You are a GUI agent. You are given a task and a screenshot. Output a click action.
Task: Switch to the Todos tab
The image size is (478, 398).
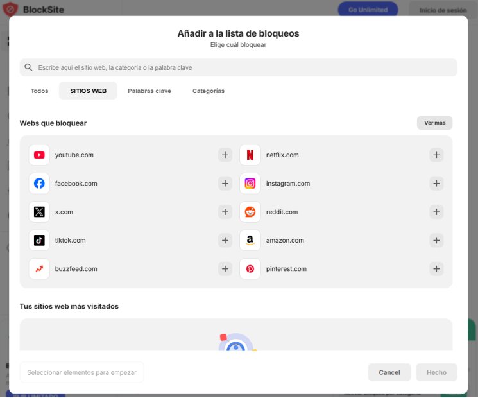39,91
